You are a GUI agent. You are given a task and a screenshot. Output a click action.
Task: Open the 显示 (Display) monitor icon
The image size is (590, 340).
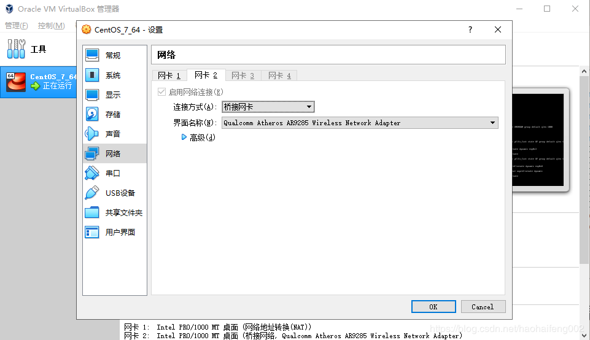(x=92, y=95)
